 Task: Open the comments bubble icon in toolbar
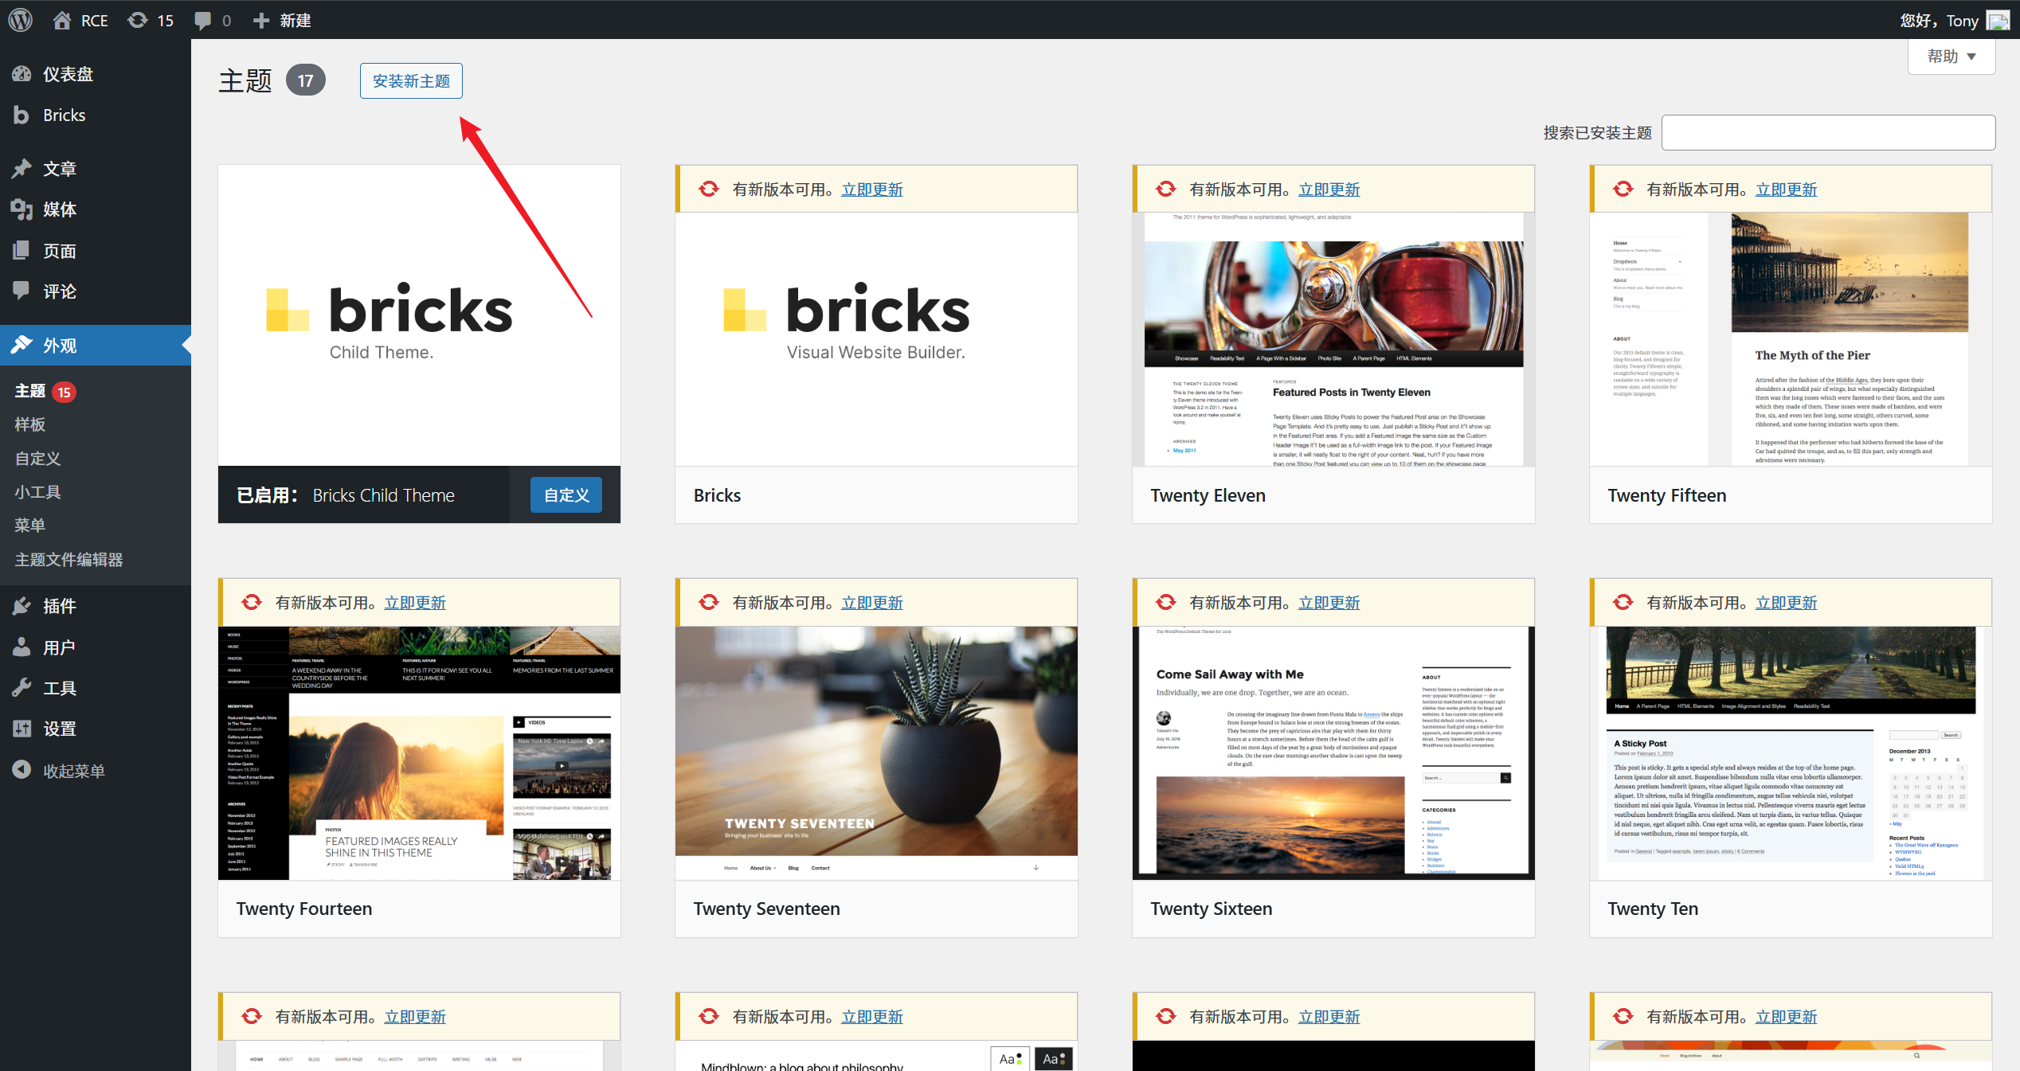pos(203,20)
